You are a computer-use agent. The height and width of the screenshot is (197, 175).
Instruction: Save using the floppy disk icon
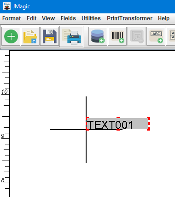pos(49,36)
